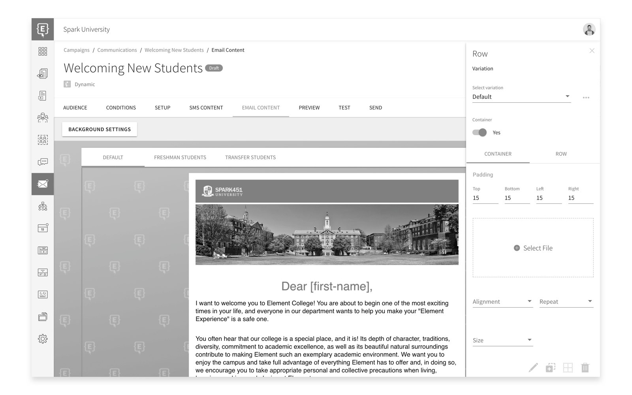632x395 pixels.
Task: Open the chat messages icon in the sidebar
Action: [x=43, y=162]
